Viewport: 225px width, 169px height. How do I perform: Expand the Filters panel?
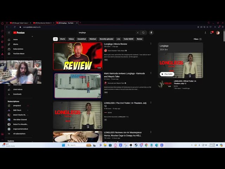click(x=197, y=39)
